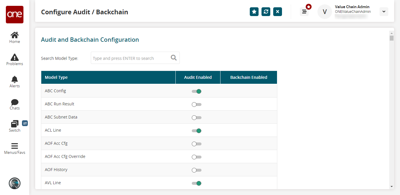Screen dimensions: 400x195
Task: Enable audit for ABC Run Result
Action: (196, 105)
